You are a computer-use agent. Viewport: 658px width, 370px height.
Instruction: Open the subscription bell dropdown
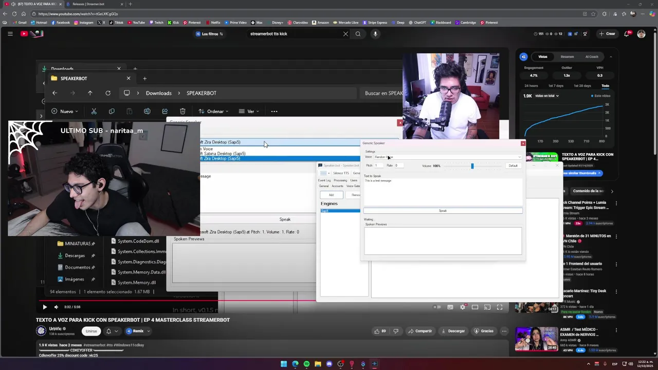(112, 331)
